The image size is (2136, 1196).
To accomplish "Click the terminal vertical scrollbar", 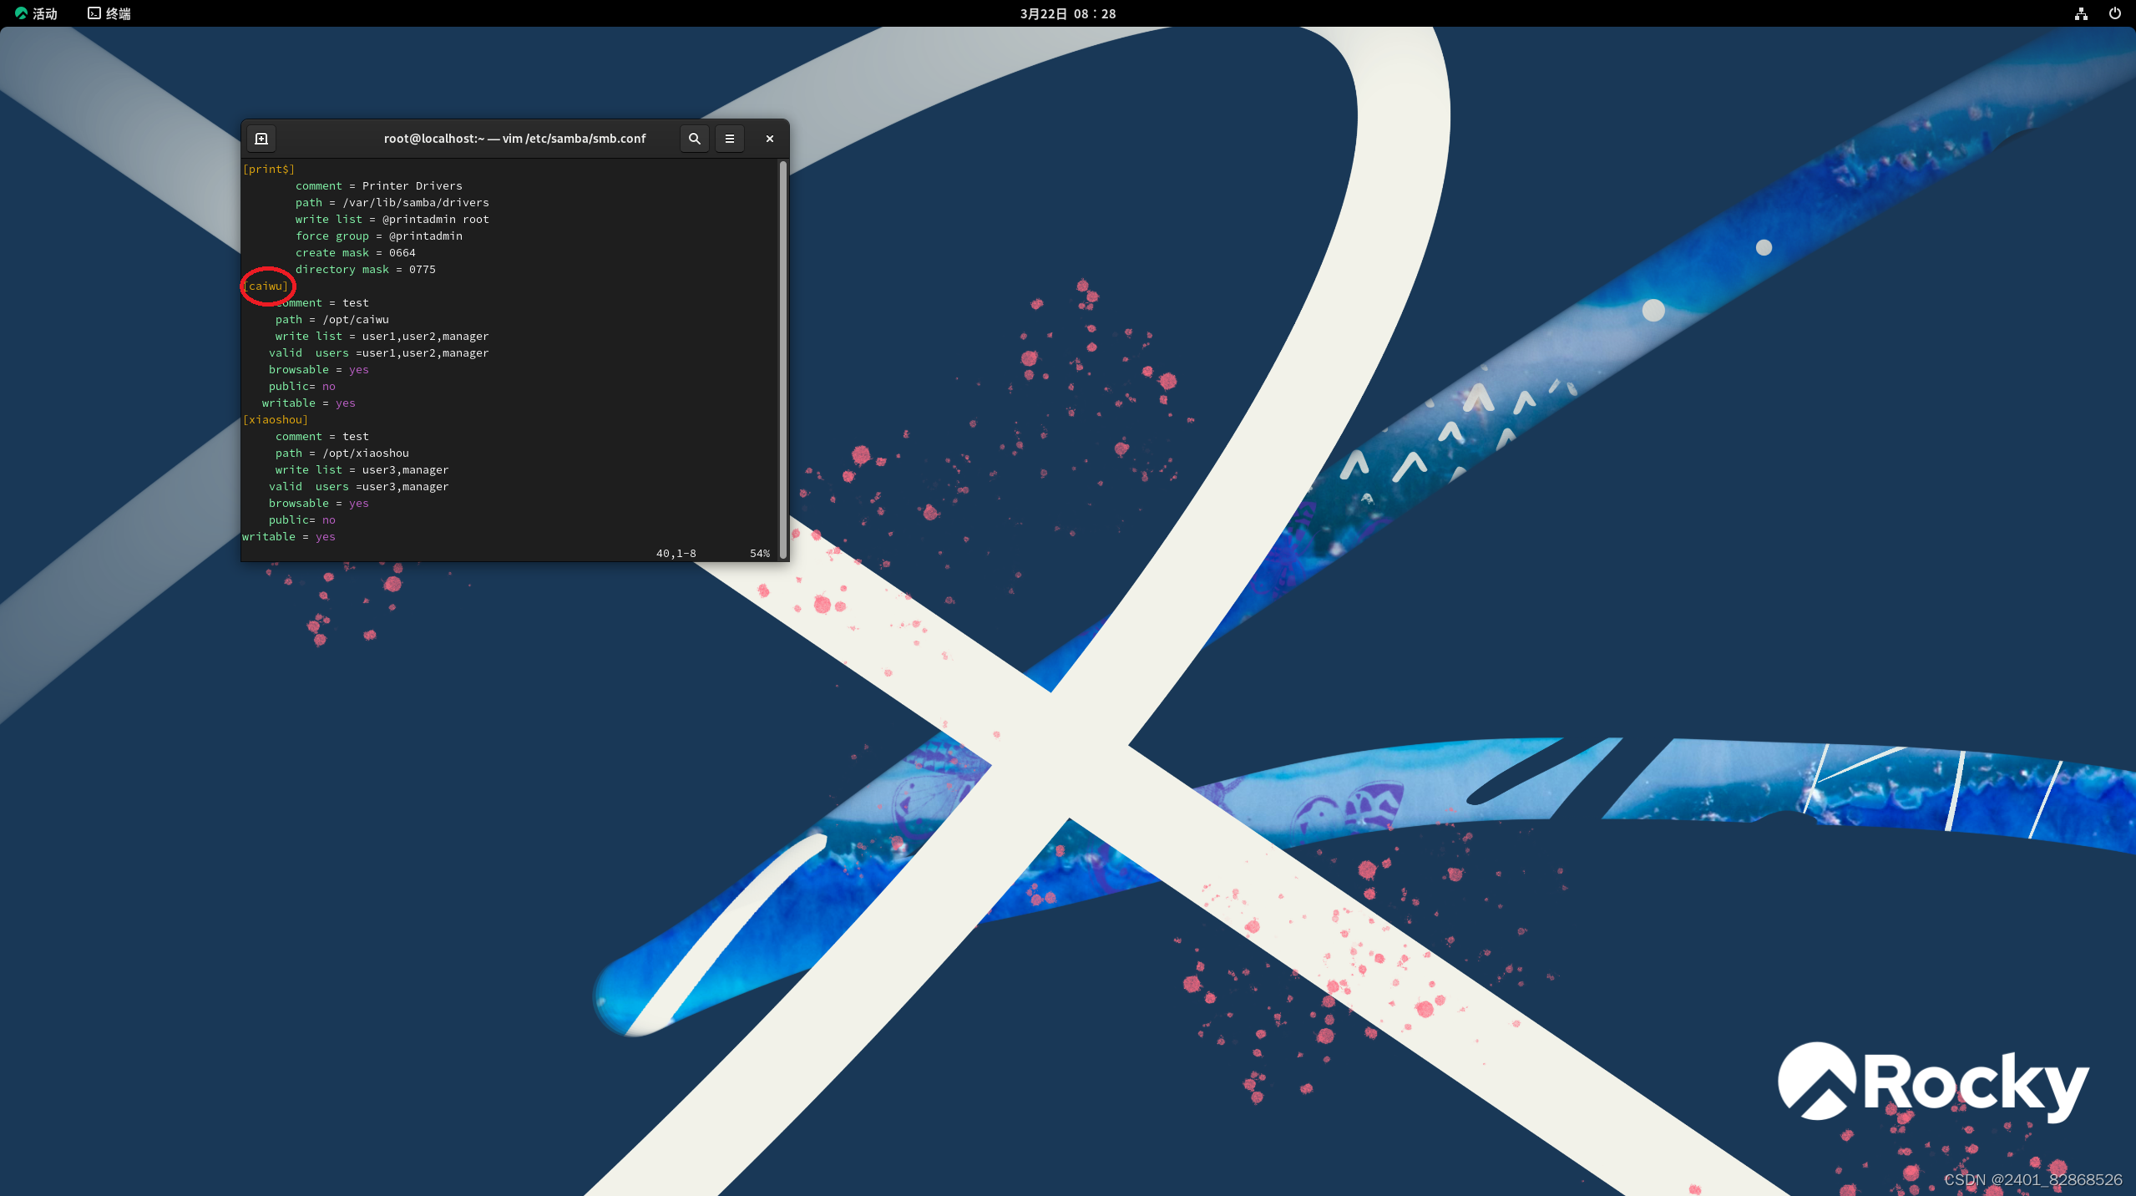I will [x=782, y=359].
